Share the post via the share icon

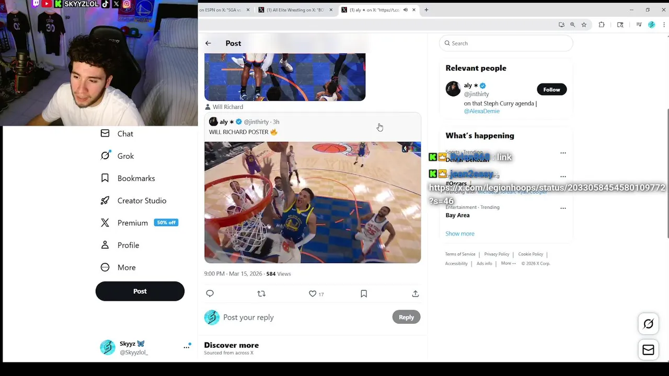point(416,293)
